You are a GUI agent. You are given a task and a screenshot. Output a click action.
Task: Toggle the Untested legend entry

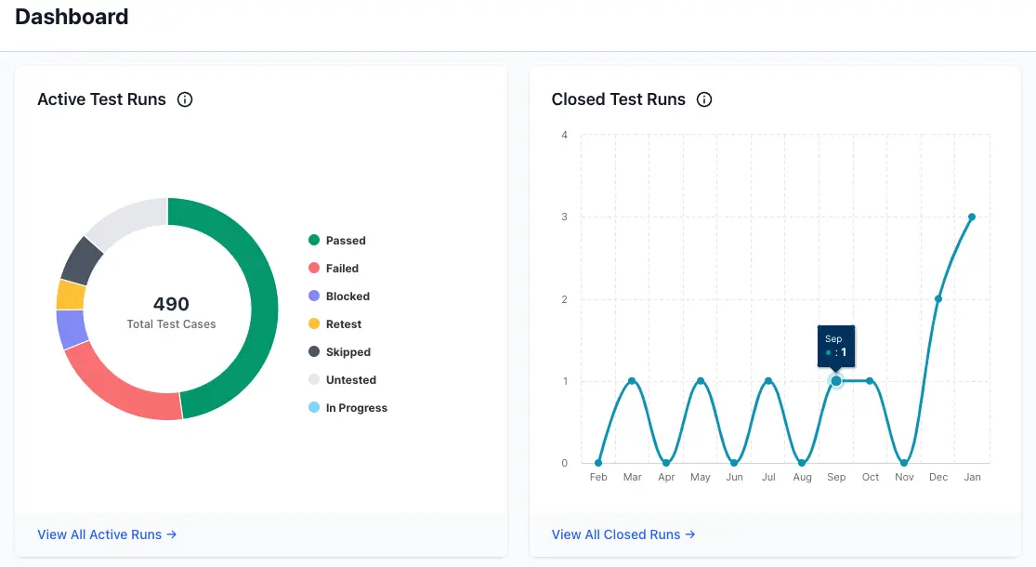[x=350, y=380]
